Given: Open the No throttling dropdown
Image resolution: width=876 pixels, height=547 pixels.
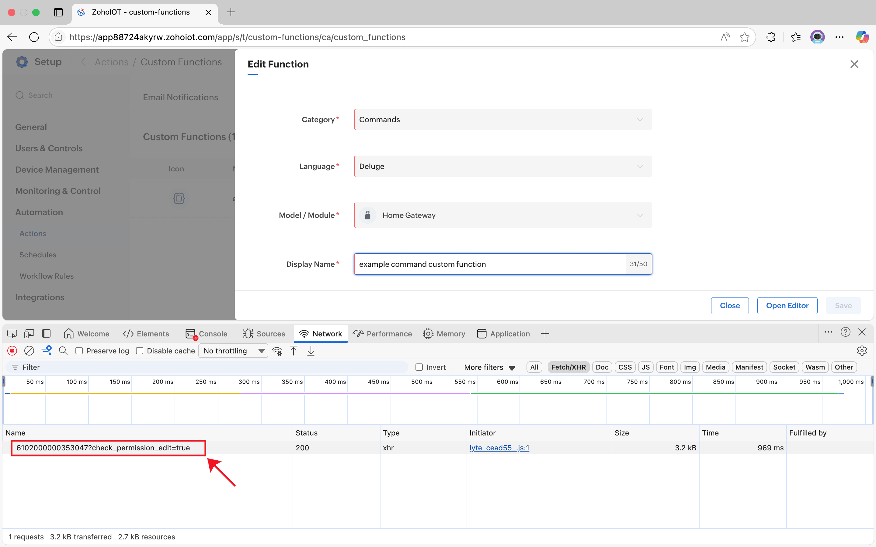Looking at the screenshot, I should [x=233, y=351].
